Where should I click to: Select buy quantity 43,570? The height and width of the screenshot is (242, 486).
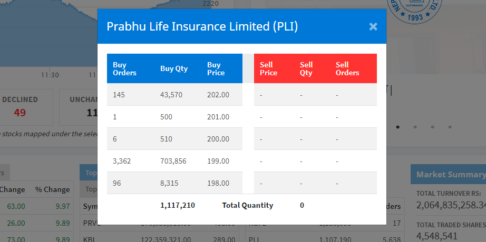171,95
